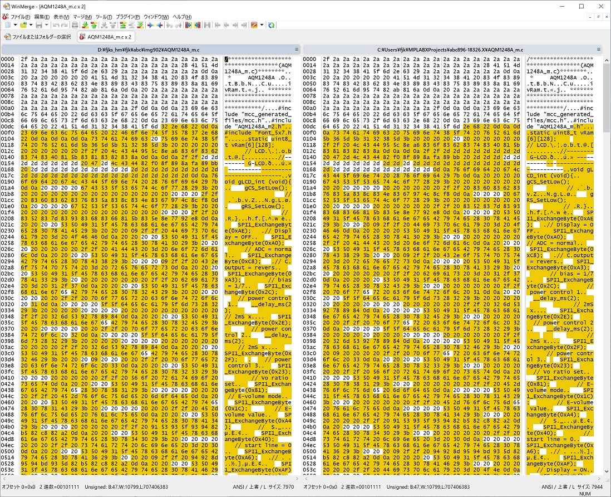Image resolution: width=611 pixels, height=497 pixels.
Task: Copy difference to the left
Action: (159, 25)
